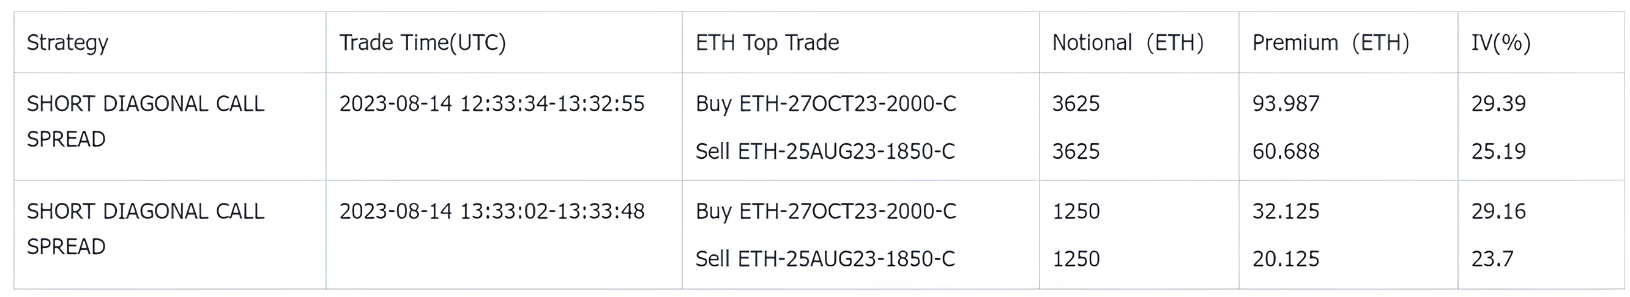
Task: Click the premium value 60.688
Action: click(x=1286, y=151)
